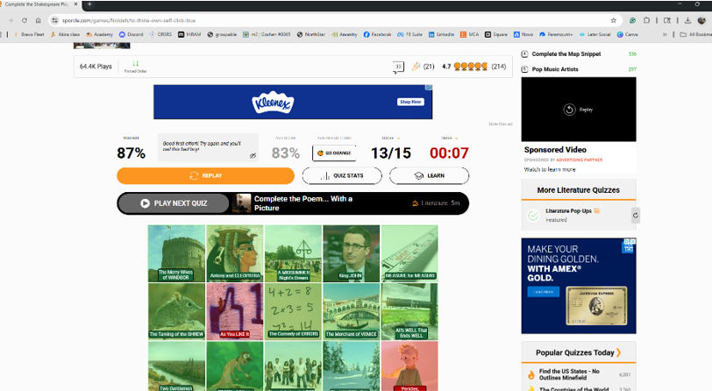The height and width of the screenshot is (391, 712).
Task: Open the HIRAM bookmark
Action: coord(189,34)
